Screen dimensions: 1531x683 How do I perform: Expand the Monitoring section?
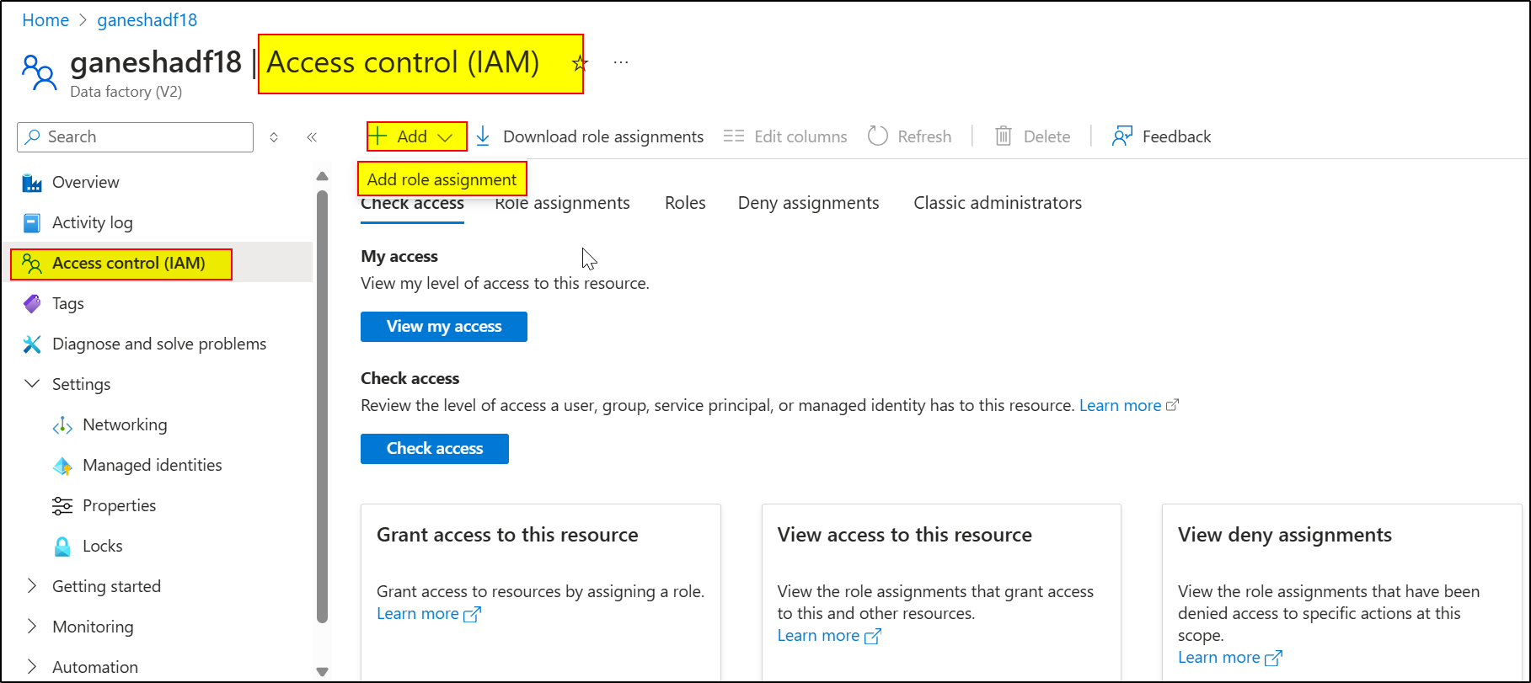coord(32,627)
